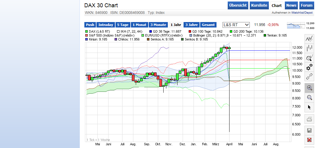Select the bar chart style icon

click(309, 48)
